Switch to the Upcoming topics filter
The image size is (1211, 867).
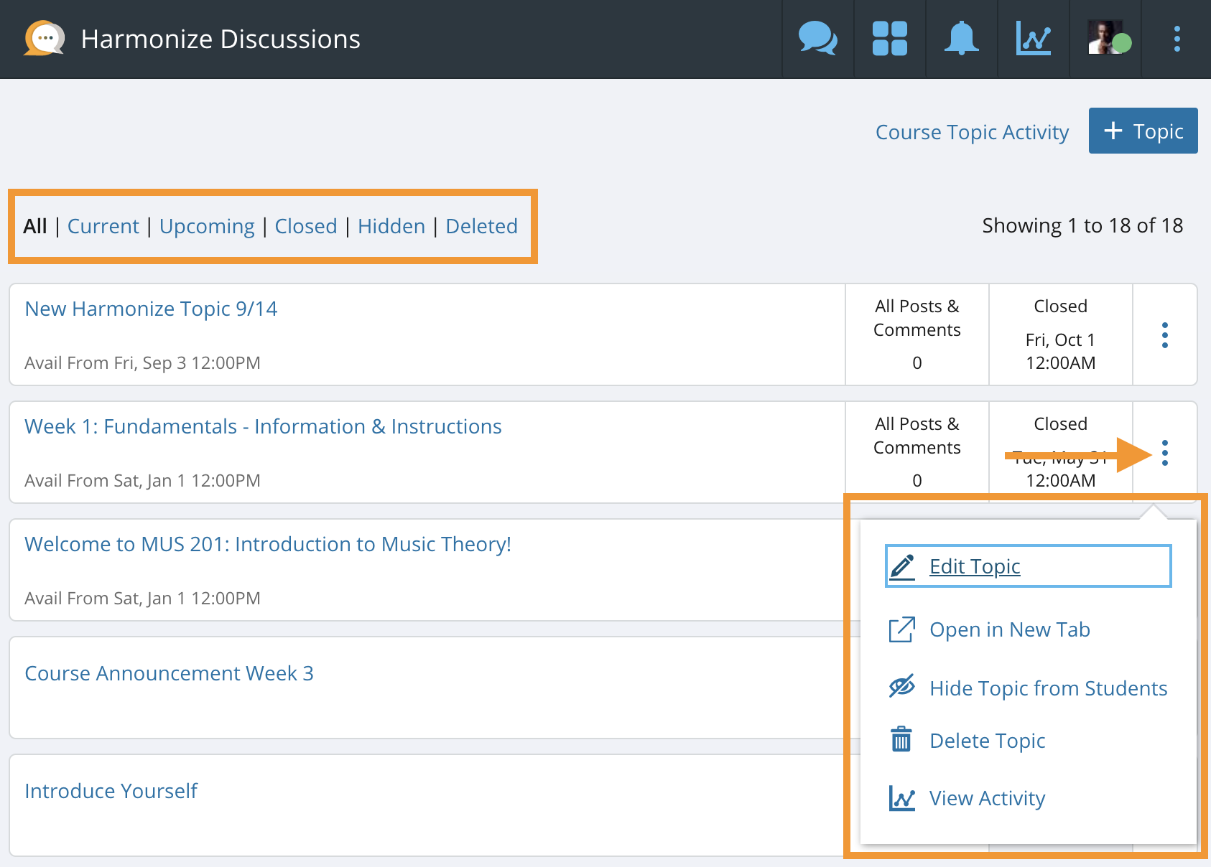(x=207, y=226)
